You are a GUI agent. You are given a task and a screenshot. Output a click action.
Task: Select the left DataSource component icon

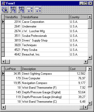coord(30,10)
